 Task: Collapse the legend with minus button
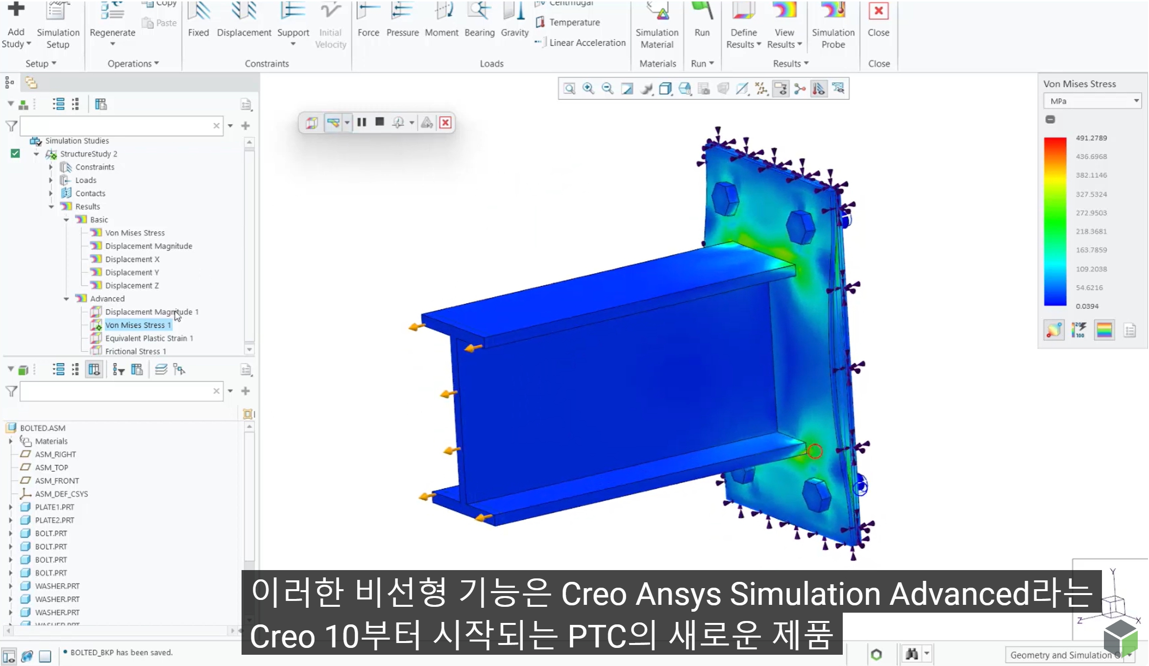point(1050,119)
